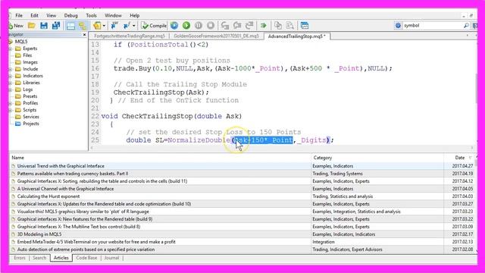This screenshot has width=485, height=273.
Task: Open 'Calculating the Hurst exponent' article
Action: pos(48,196)
